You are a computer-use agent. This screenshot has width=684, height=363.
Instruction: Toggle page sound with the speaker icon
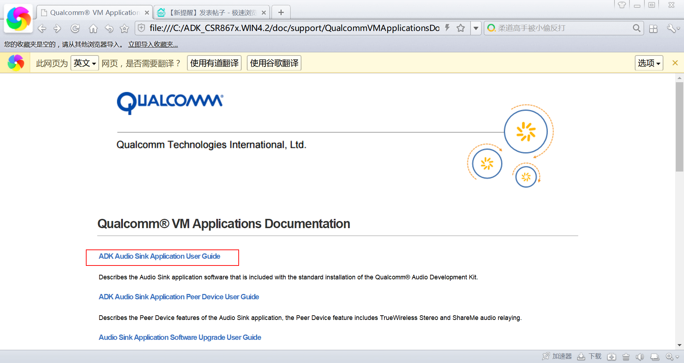coord(640,357)
